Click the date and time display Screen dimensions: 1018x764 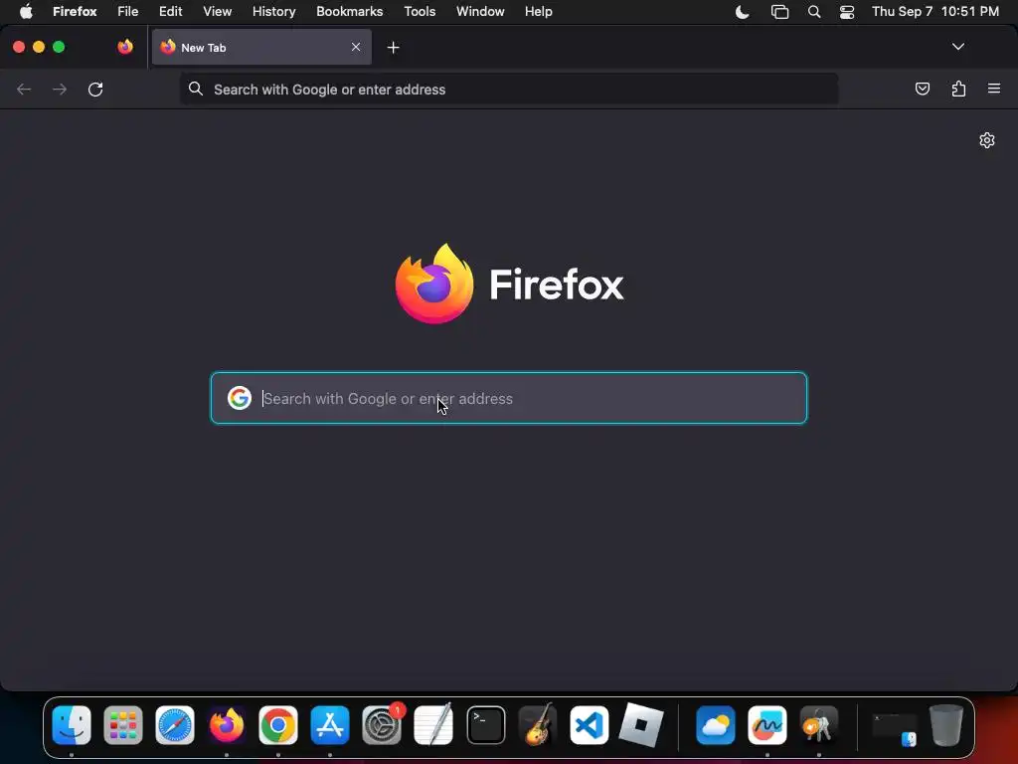(934, 12)
